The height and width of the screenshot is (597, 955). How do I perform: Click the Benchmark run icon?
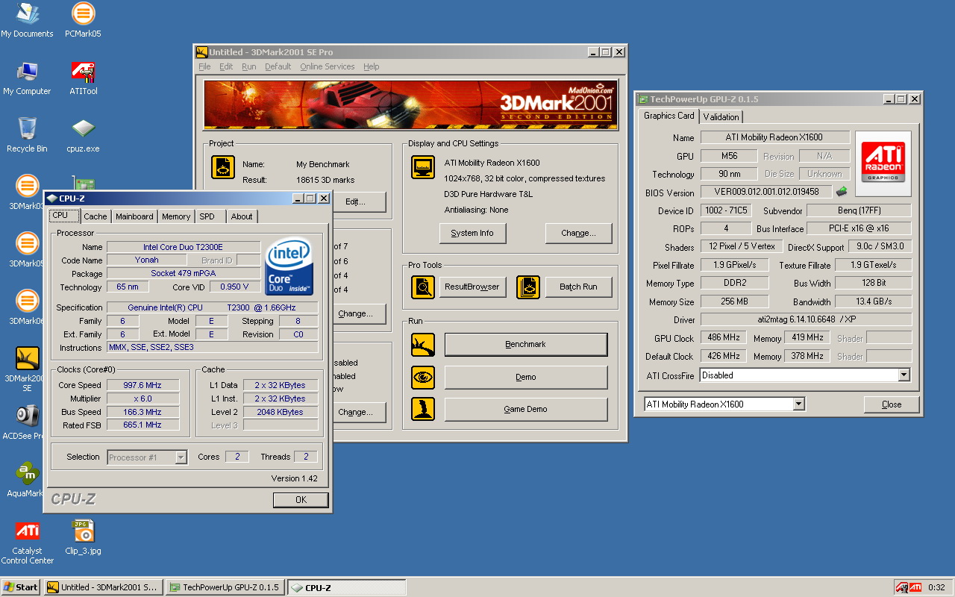coord(423,345)
